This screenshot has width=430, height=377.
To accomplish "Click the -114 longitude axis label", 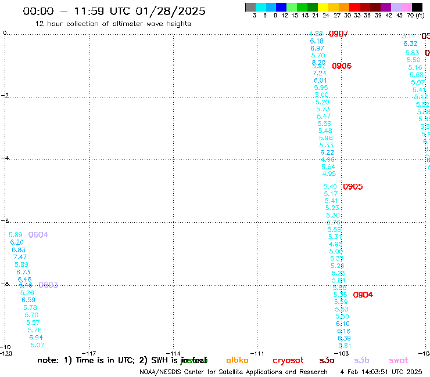I will (173, 353).
